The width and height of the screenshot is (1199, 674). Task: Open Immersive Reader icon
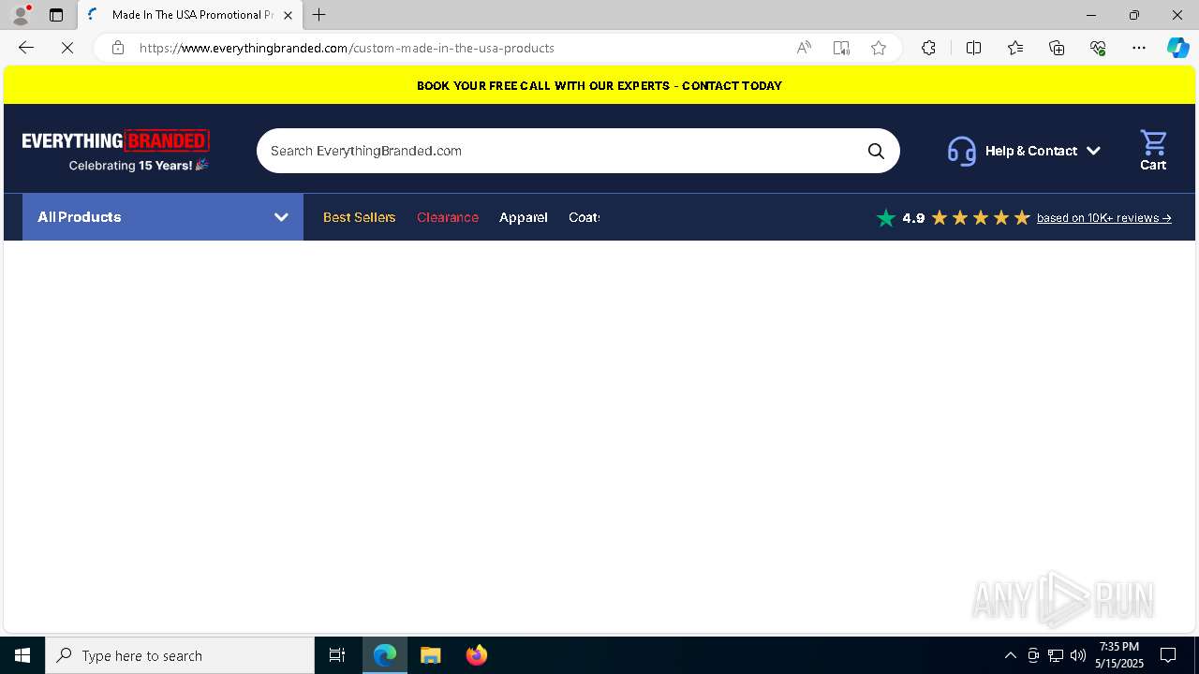pos(841,48)
